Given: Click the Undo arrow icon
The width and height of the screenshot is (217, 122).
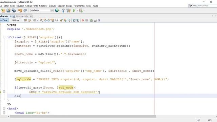Looking at the screenshot, I should coord(20,11).
